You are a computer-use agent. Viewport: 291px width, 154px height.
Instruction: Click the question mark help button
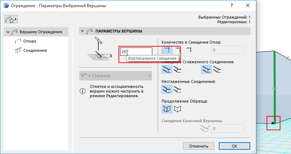(232, 6)
